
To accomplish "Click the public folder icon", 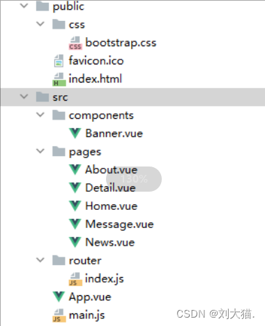I will click(43, 6).
